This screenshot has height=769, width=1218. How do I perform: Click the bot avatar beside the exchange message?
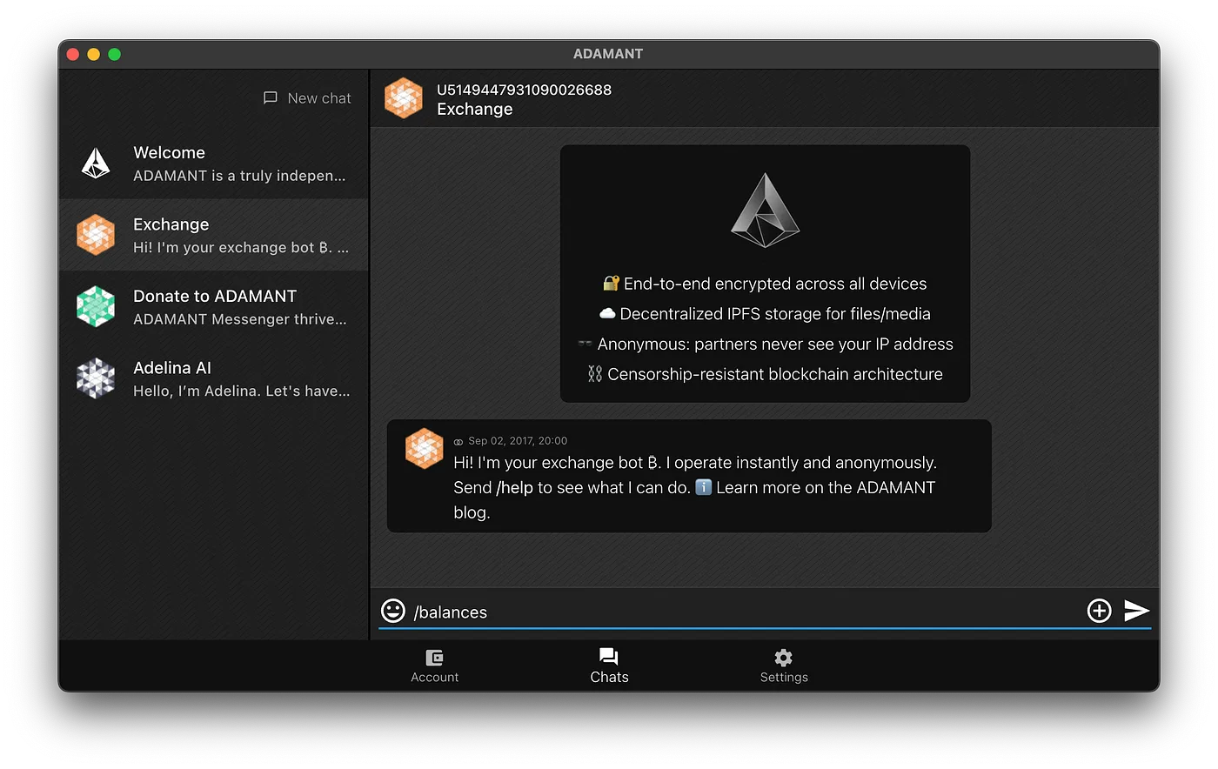coord(425,449)
